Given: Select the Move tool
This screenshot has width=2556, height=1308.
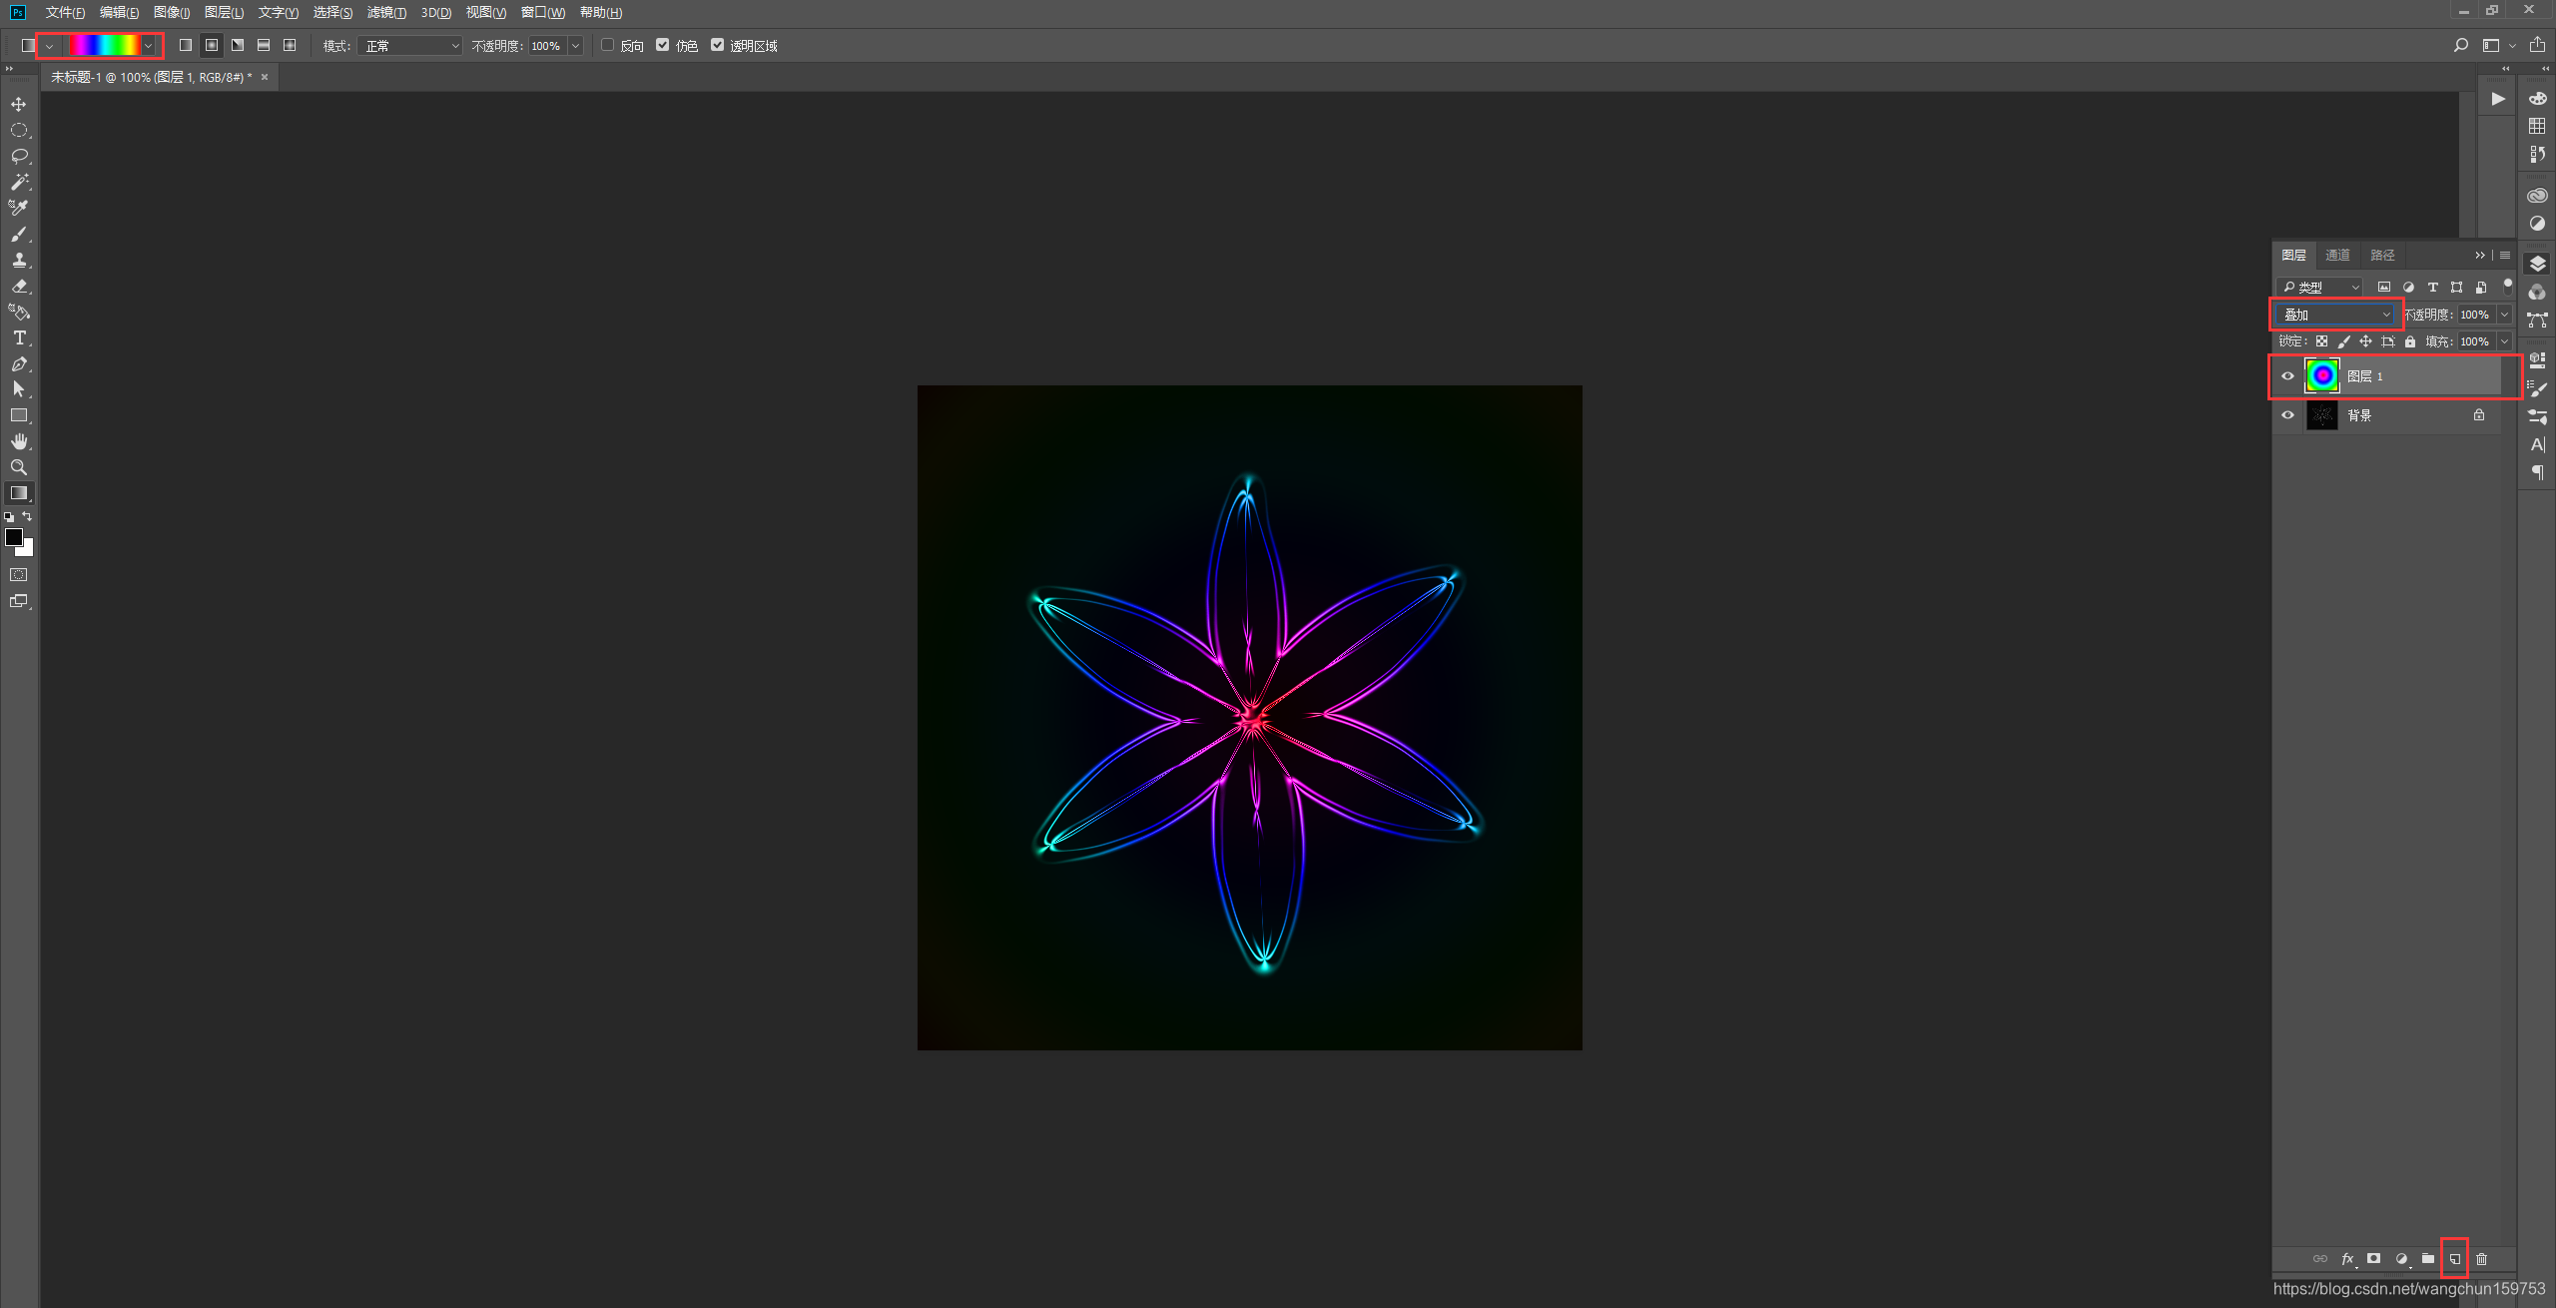Looking at the screenshot, I should click(19, 104).
